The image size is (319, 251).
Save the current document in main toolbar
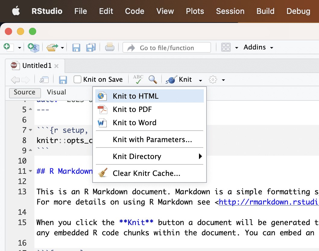[76, 48]
